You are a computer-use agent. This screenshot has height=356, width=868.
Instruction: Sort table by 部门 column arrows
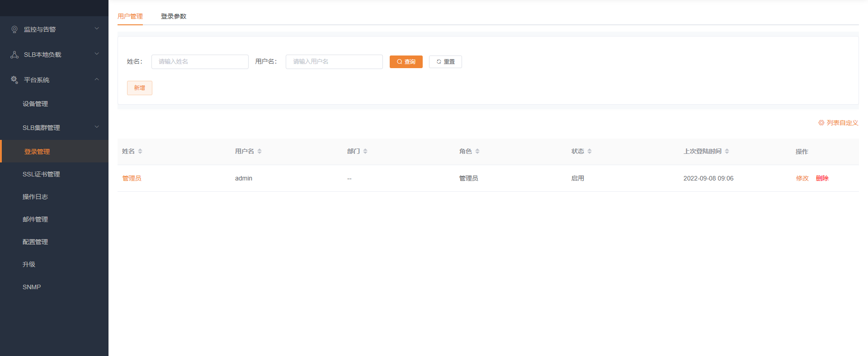pos(365,151)
